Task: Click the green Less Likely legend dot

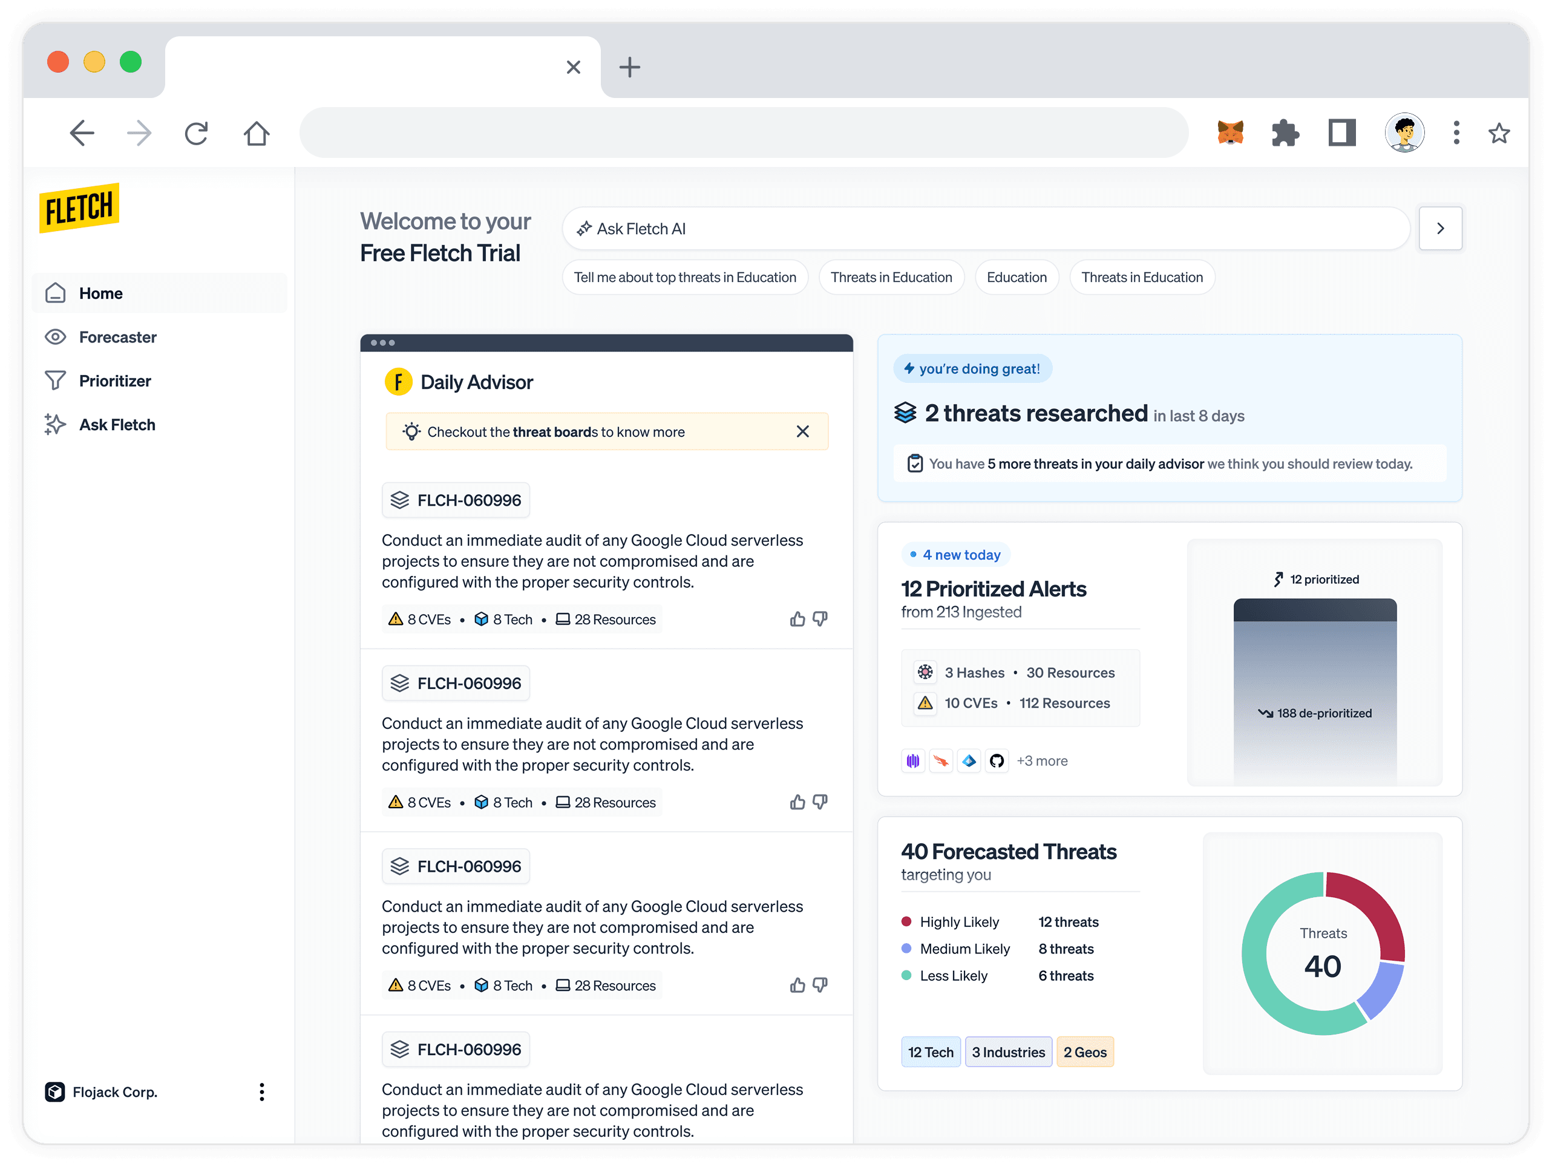Action: pyautogui.click(x=906, y=975)
